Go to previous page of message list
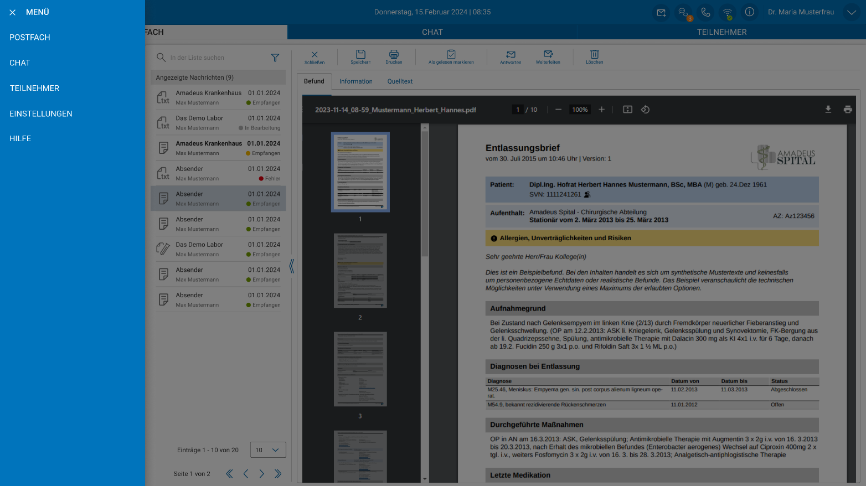This screenshot has height=486, width=866. click(246, 474)
